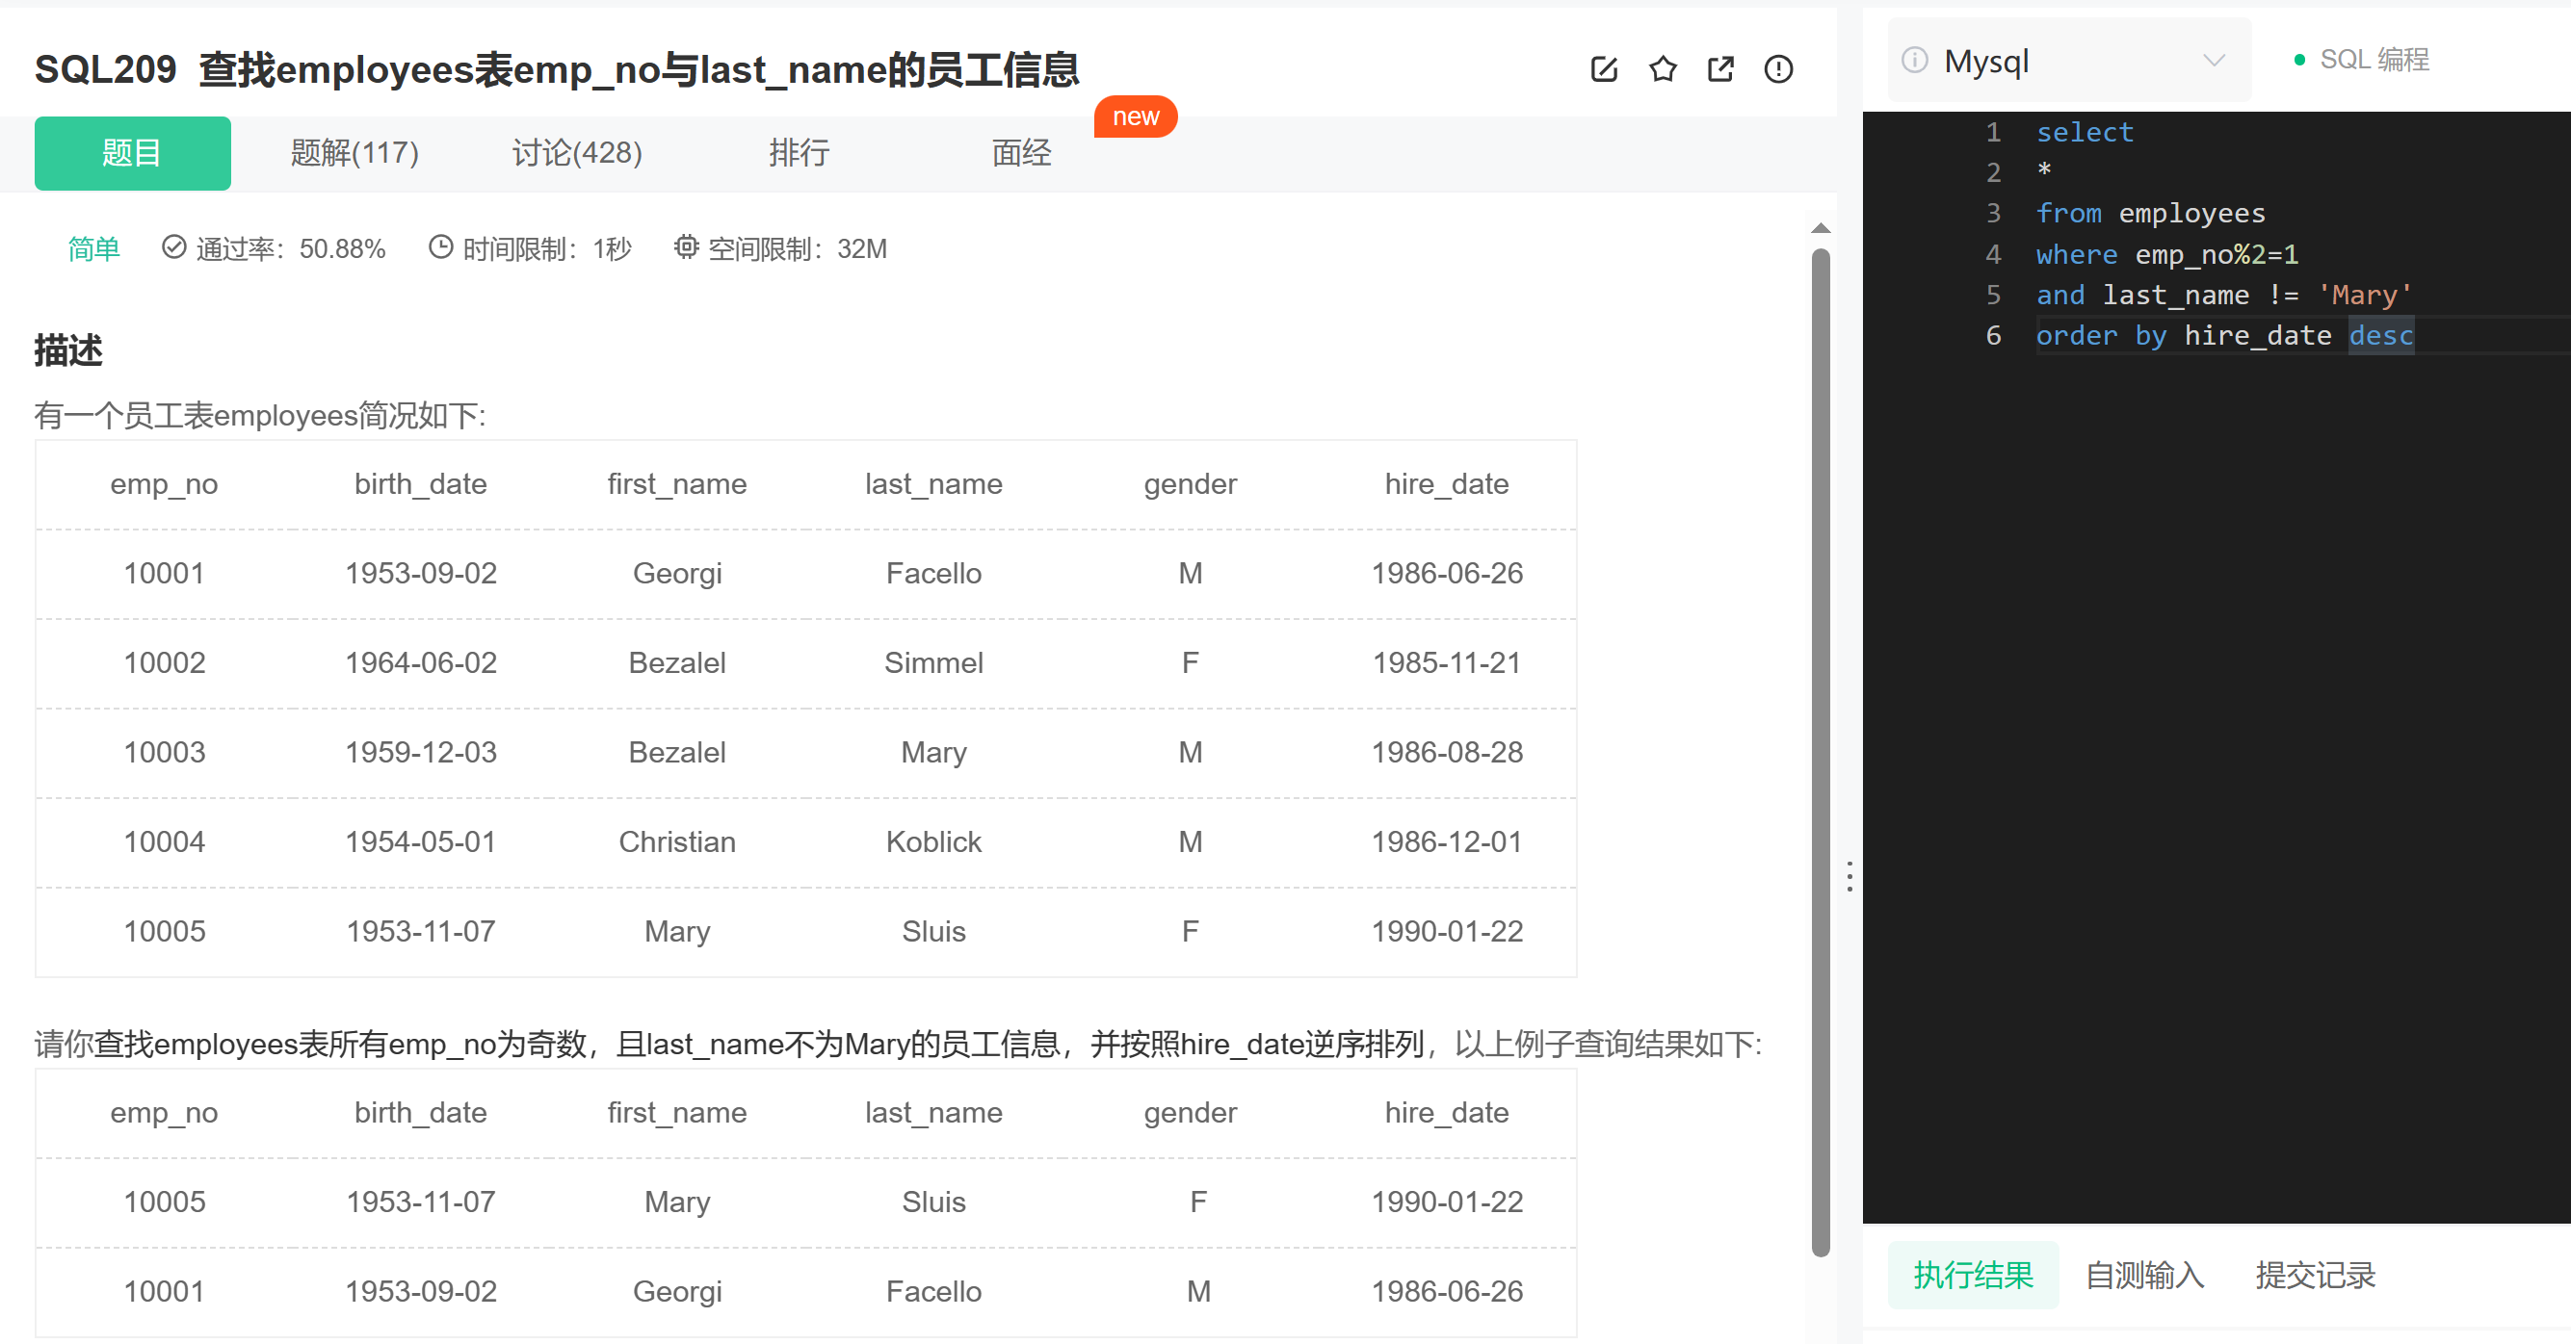Click first table gender column header
This screenshot has width=2571, height=1344.
pos(1190,484)
